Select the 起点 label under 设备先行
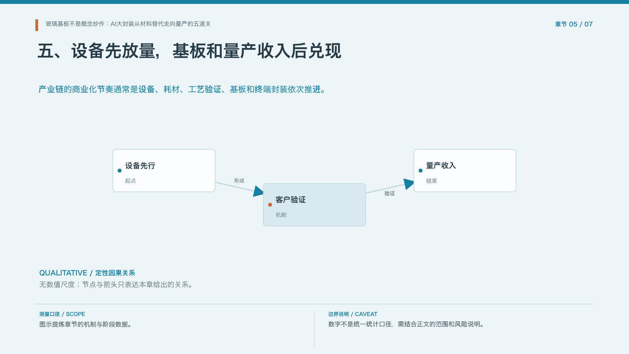The width and height of the screenshot is (629, 354). point(131,181)
